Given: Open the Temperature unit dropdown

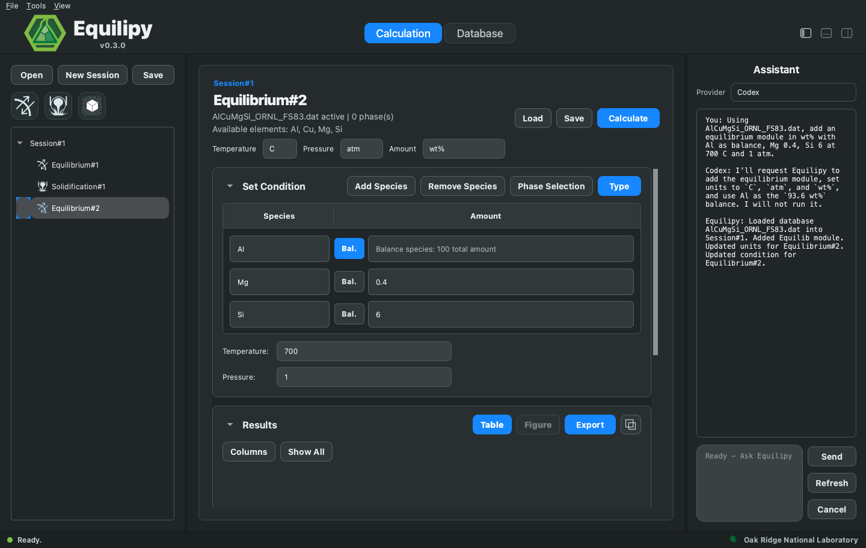Looking at the screenshot, I should [280, 149].
